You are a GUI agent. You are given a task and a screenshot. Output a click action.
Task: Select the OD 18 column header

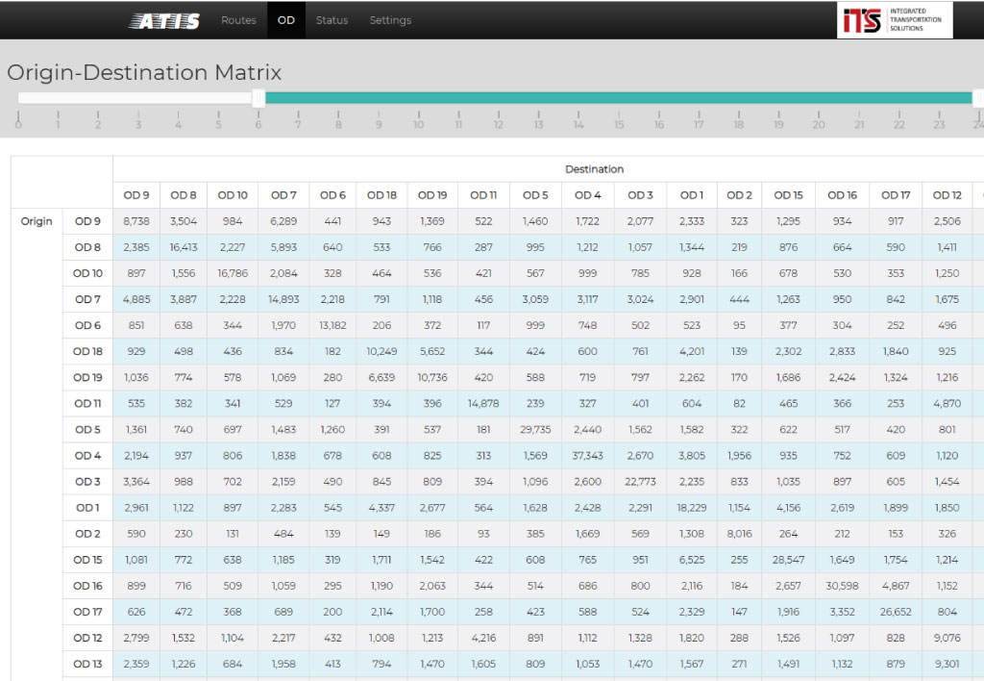(x=381, y=195)
